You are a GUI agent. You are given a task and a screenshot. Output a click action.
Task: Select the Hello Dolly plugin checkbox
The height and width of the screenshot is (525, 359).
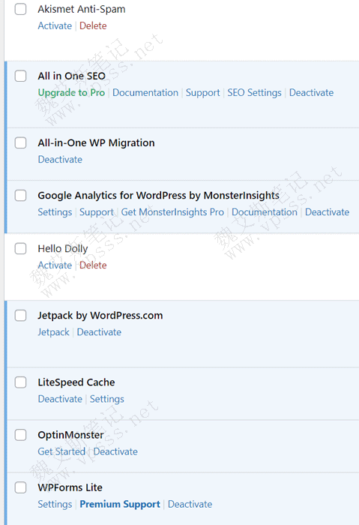point(20,249)
